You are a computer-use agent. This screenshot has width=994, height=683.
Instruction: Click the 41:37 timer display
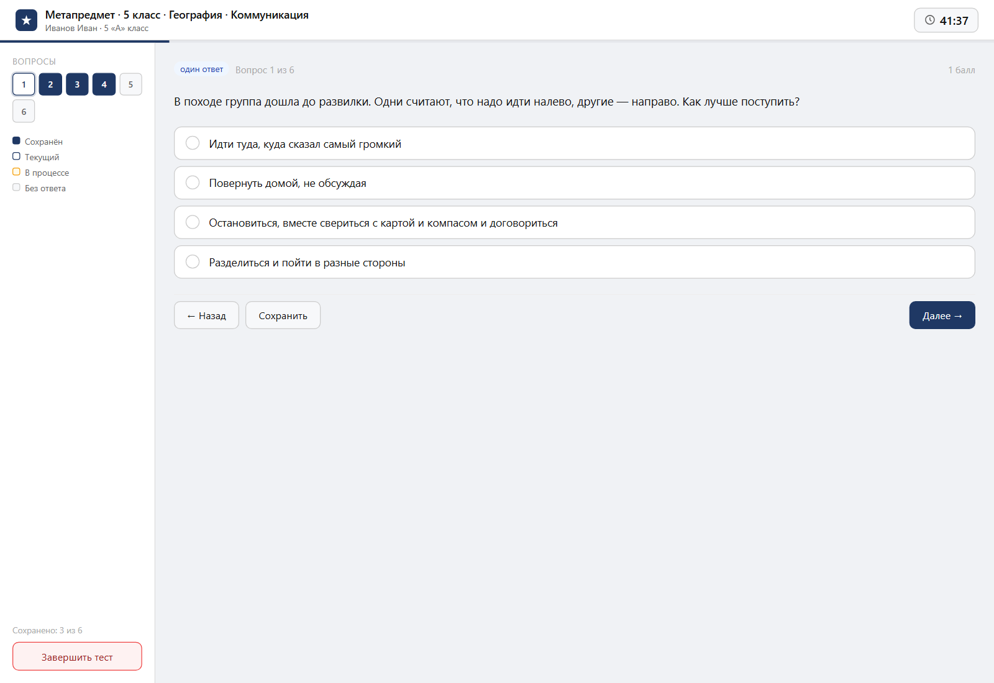(x=946, y=20)
